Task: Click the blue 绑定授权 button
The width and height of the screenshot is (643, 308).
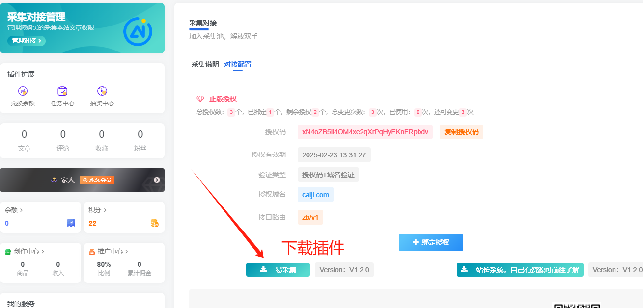Action: pyautogui.click(x=430, y=242)
